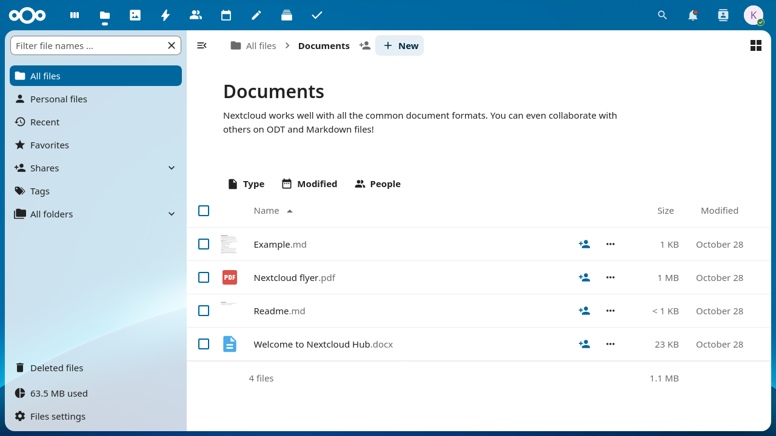Open Recent in the sidebar
The image size is (776, 436).
45,122
